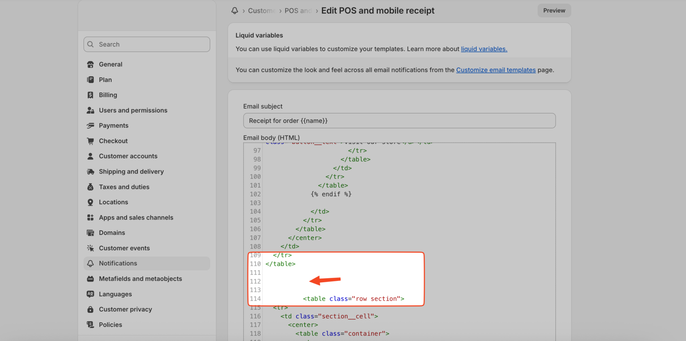The height and width of the screenshot is (341, 686).
Task: Click the magnifier icon in search box
Action: point(90,44)
